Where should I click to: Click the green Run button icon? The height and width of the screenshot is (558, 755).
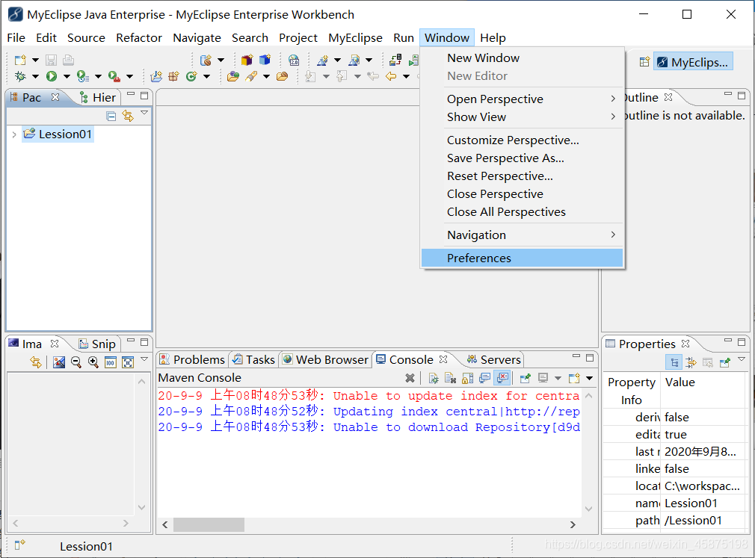(x=52, y=76)
